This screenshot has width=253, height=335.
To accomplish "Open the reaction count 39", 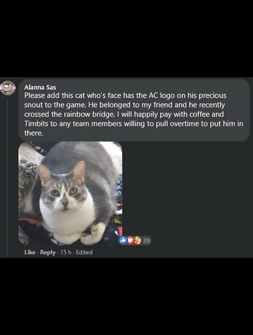I will click(x=146, y=241).
